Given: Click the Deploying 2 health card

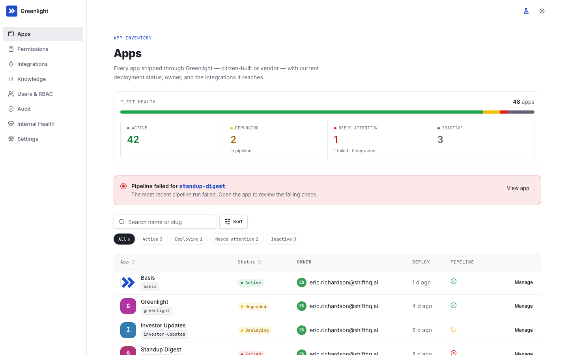Looking at the screenshot, I should [x=276, y=140].
